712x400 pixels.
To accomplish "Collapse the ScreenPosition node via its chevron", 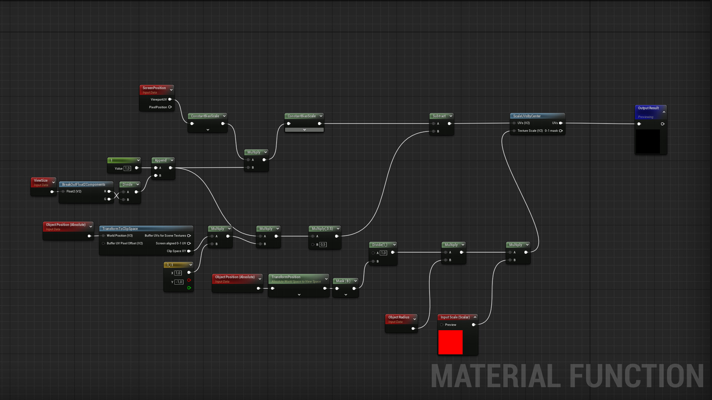I will coord(171,90).
